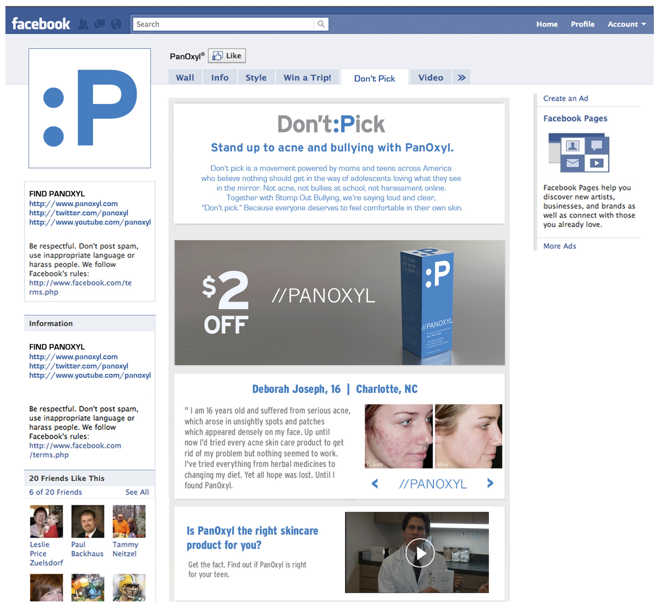Play the PanOxyl doctor video

tap(420, 553)
